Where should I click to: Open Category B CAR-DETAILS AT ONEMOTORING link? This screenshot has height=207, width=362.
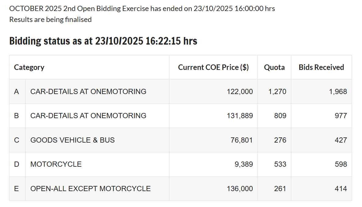click(88, 116)
